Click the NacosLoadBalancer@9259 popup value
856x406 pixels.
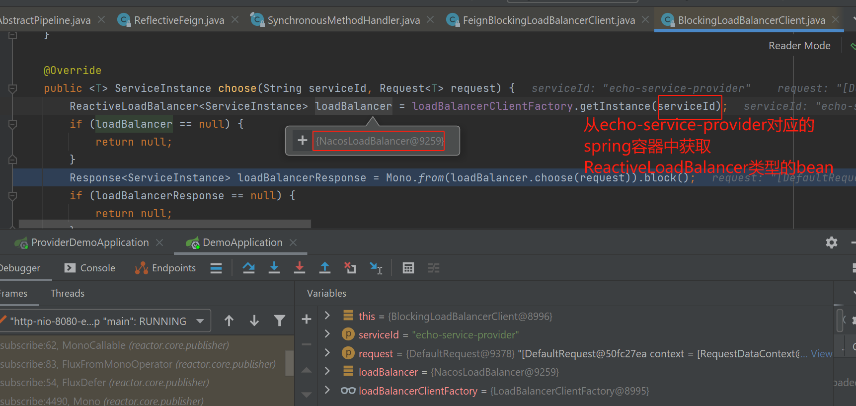[x=380, y=141]
